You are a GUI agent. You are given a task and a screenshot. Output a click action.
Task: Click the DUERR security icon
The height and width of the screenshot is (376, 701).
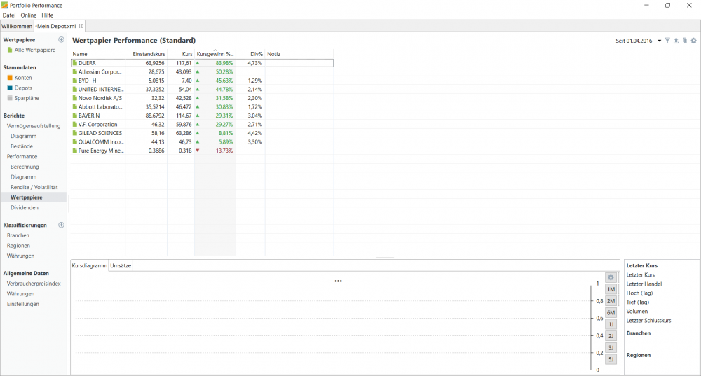point(75,63)
